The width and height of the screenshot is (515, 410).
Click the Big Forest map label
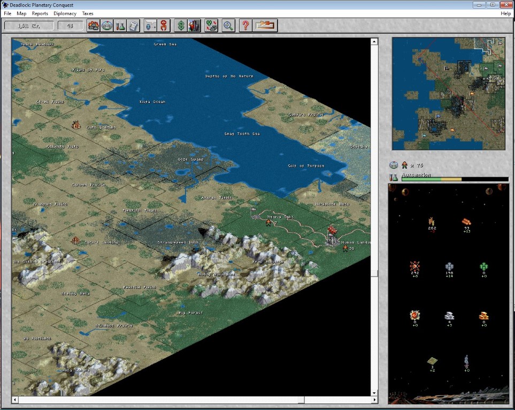(x=190, y=313)
